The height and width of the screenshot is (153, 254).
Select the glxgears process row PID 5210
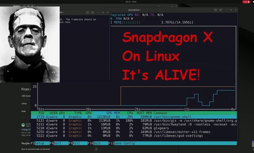[x=134, y=128]
